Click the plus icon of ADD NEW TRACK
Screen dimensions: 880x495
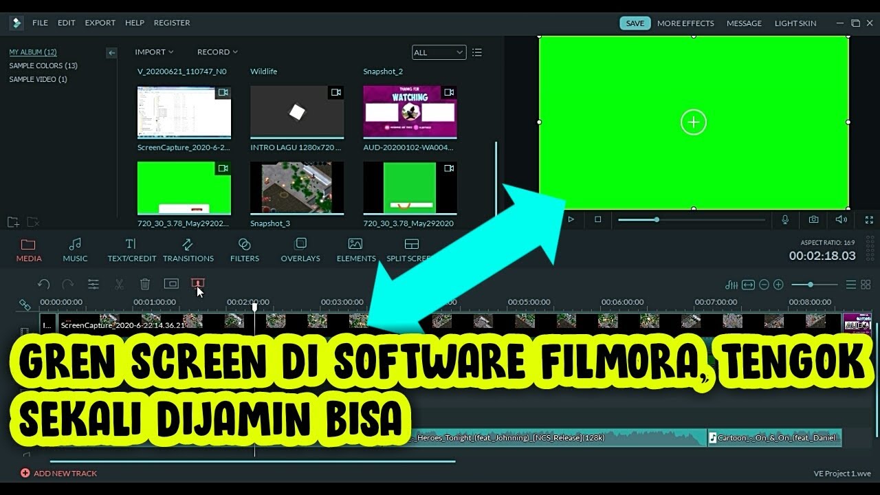coord(25,473)
